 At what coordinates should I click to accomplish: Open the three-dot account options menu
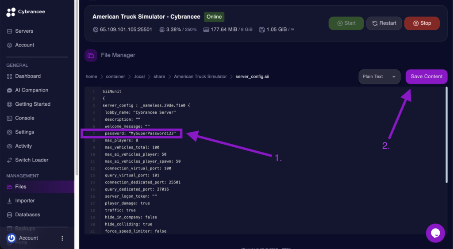62,238
